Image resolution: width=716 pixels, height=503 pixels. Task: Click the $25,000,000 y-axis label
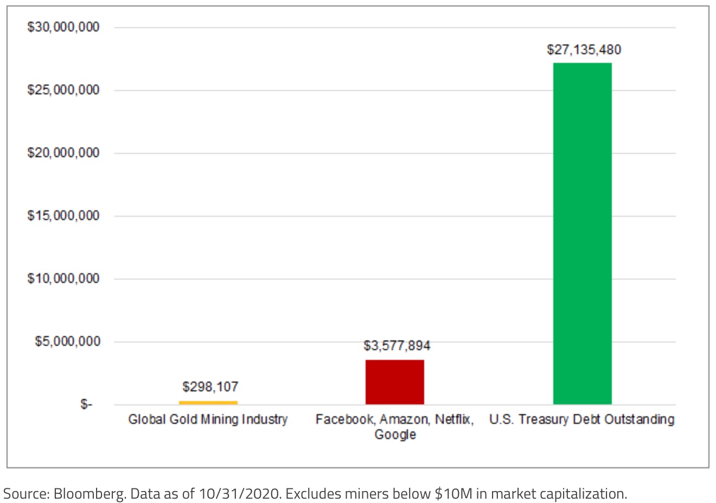(x=63, y=90)
